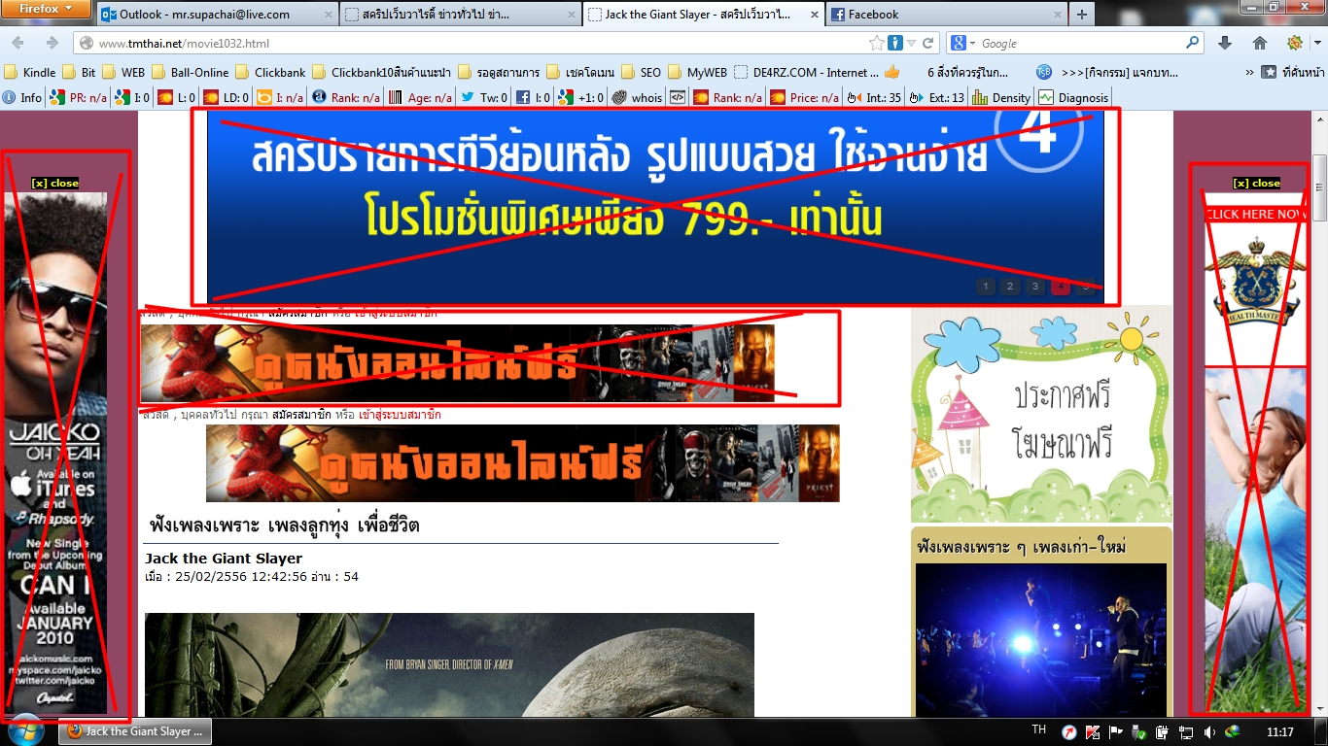Screen dimensions: 1328x746
Task: Go to the Home page
Action: coord(1260,44)
